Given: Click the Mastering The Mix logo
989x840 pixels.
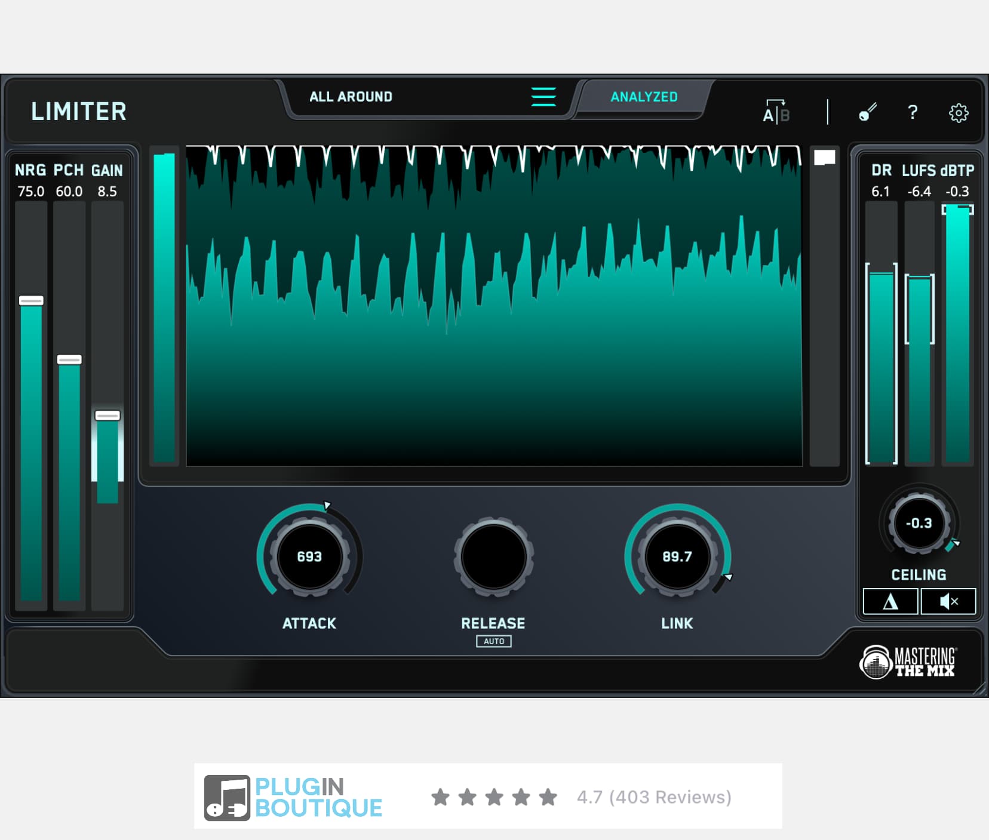Looking at the screenshot, I should 908,662.
